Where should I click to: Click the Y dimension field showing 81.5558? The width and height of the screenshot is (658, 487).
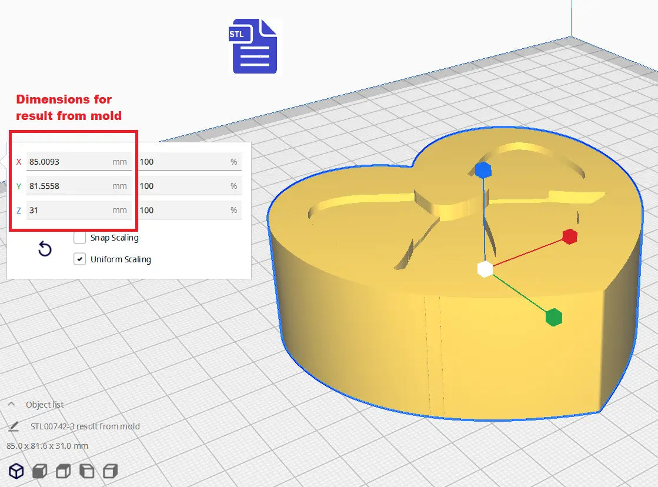(68, 186)
